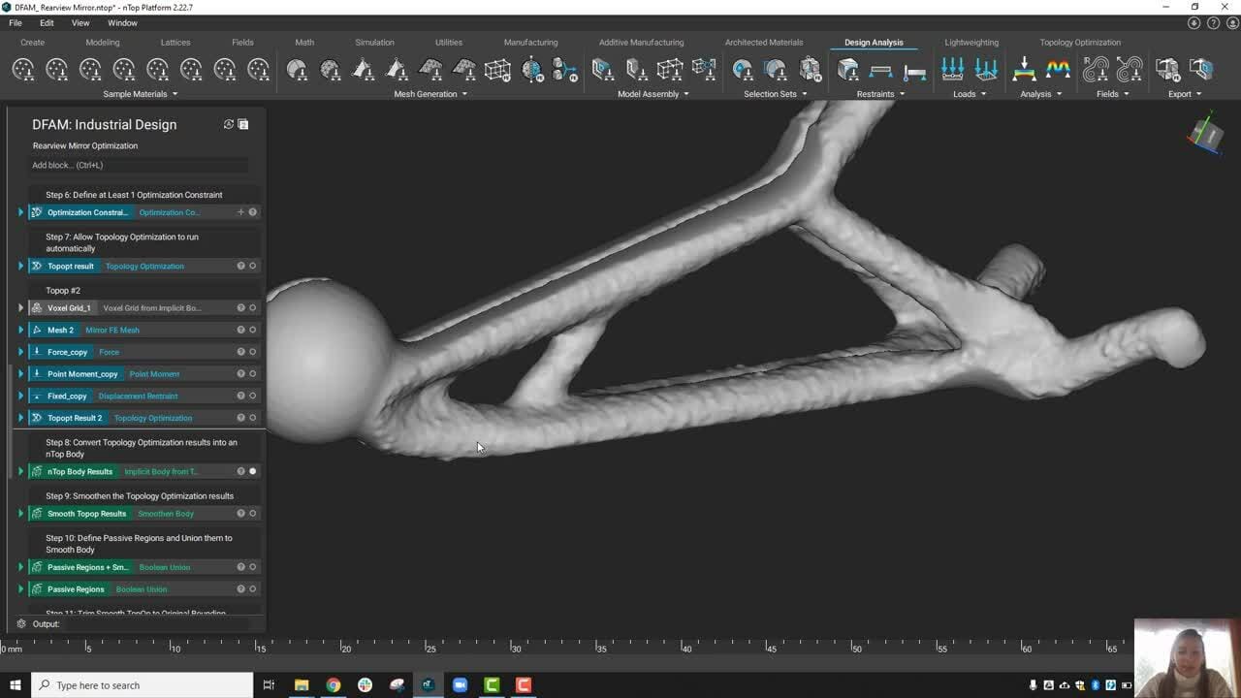
Task: Click the Smoothen Body type label
Action: pyautogui.click(x=166, y=514)
